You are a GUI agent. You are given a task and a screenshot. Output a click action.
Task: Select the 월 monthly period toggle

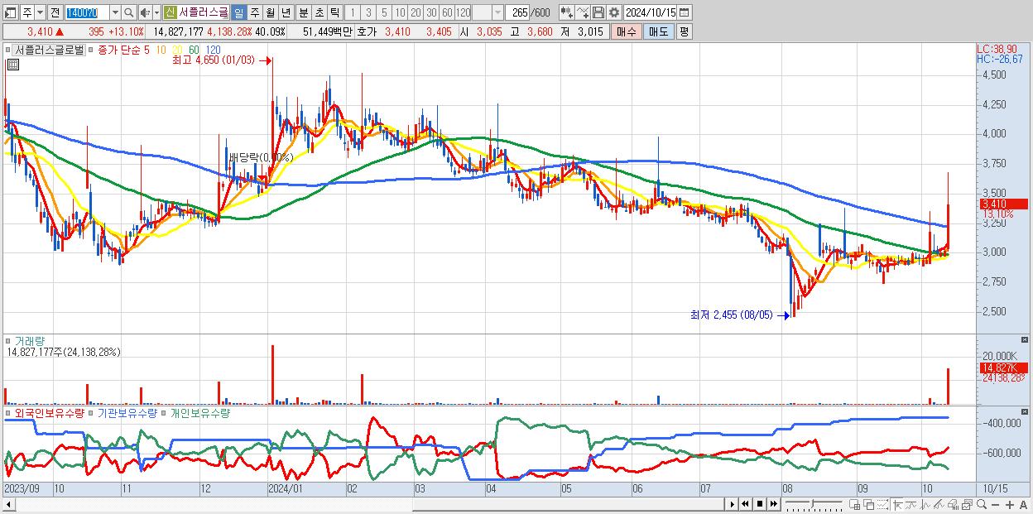[x=270, y=12]
